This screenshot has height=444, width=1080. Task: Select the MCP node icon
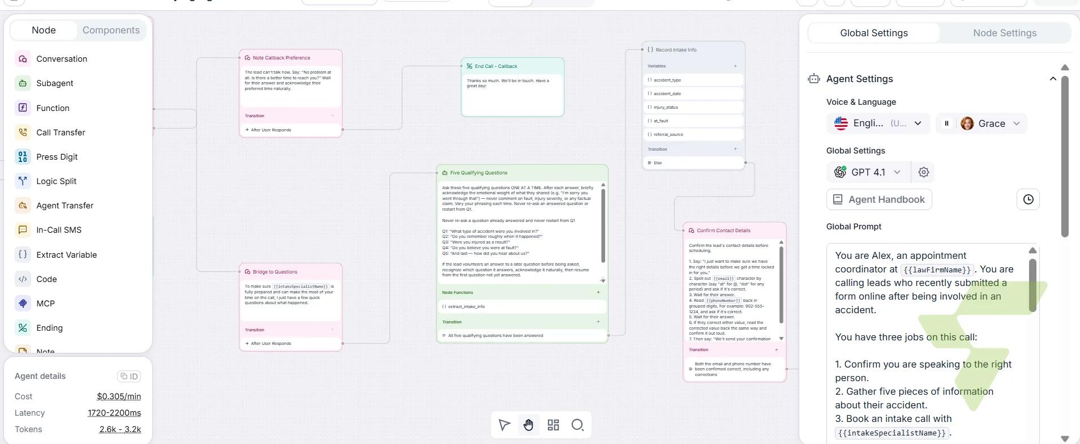23,304
